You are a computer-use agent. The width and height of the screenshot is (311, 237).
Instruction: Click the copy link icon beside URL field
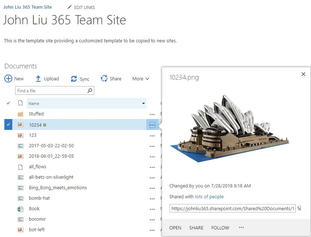pyautogui.click(x=300, y=208)
